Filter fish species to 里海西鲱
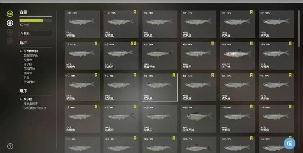The height and width of the screenshot is (153, 303). click(29, 69)
